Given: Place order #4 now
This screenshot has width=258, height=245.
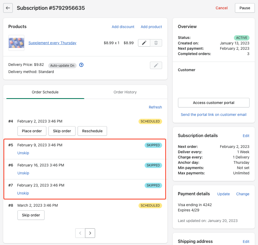Looking at the screenshot, I should pyautogui.click(x=32, y=131).
